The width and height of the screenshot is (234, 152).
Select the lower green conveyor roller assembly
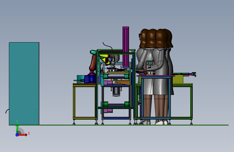point(116,104)
